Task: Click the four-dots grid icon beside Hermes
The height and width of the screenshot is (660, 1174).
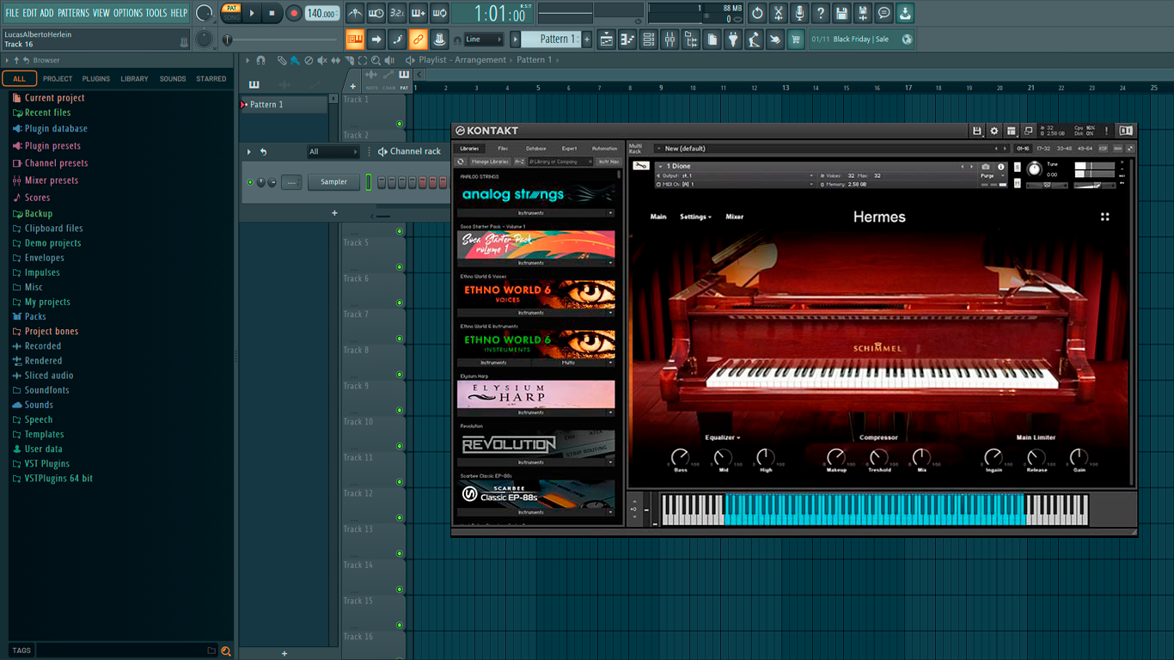Action: click(x=1105, y=217)
